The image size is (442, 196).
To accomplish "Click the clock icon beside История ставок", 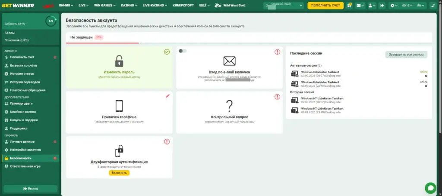I will tap(6, 73).
